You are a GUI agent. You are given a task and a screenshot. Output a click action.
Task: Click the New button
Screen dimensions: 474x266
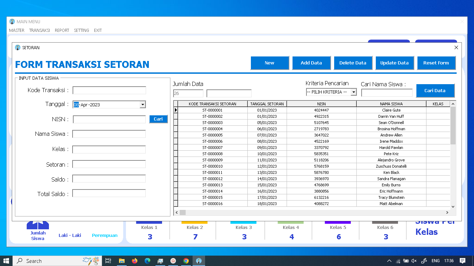coord(270,63)
